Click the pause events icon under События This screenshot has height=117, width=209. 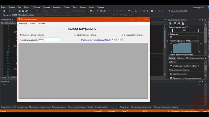pyautogui.click(x=171, y=37)
